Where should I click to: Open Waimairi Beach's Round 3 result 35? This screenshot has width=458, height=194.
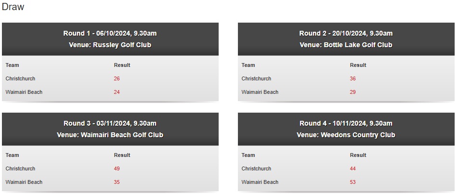(117, 182)
